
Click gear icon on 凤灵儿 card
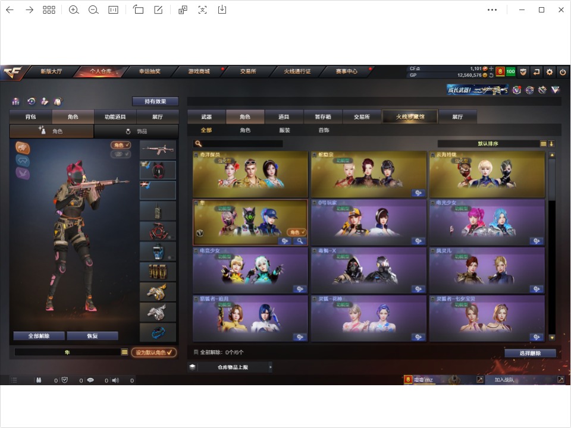(537, 289)
